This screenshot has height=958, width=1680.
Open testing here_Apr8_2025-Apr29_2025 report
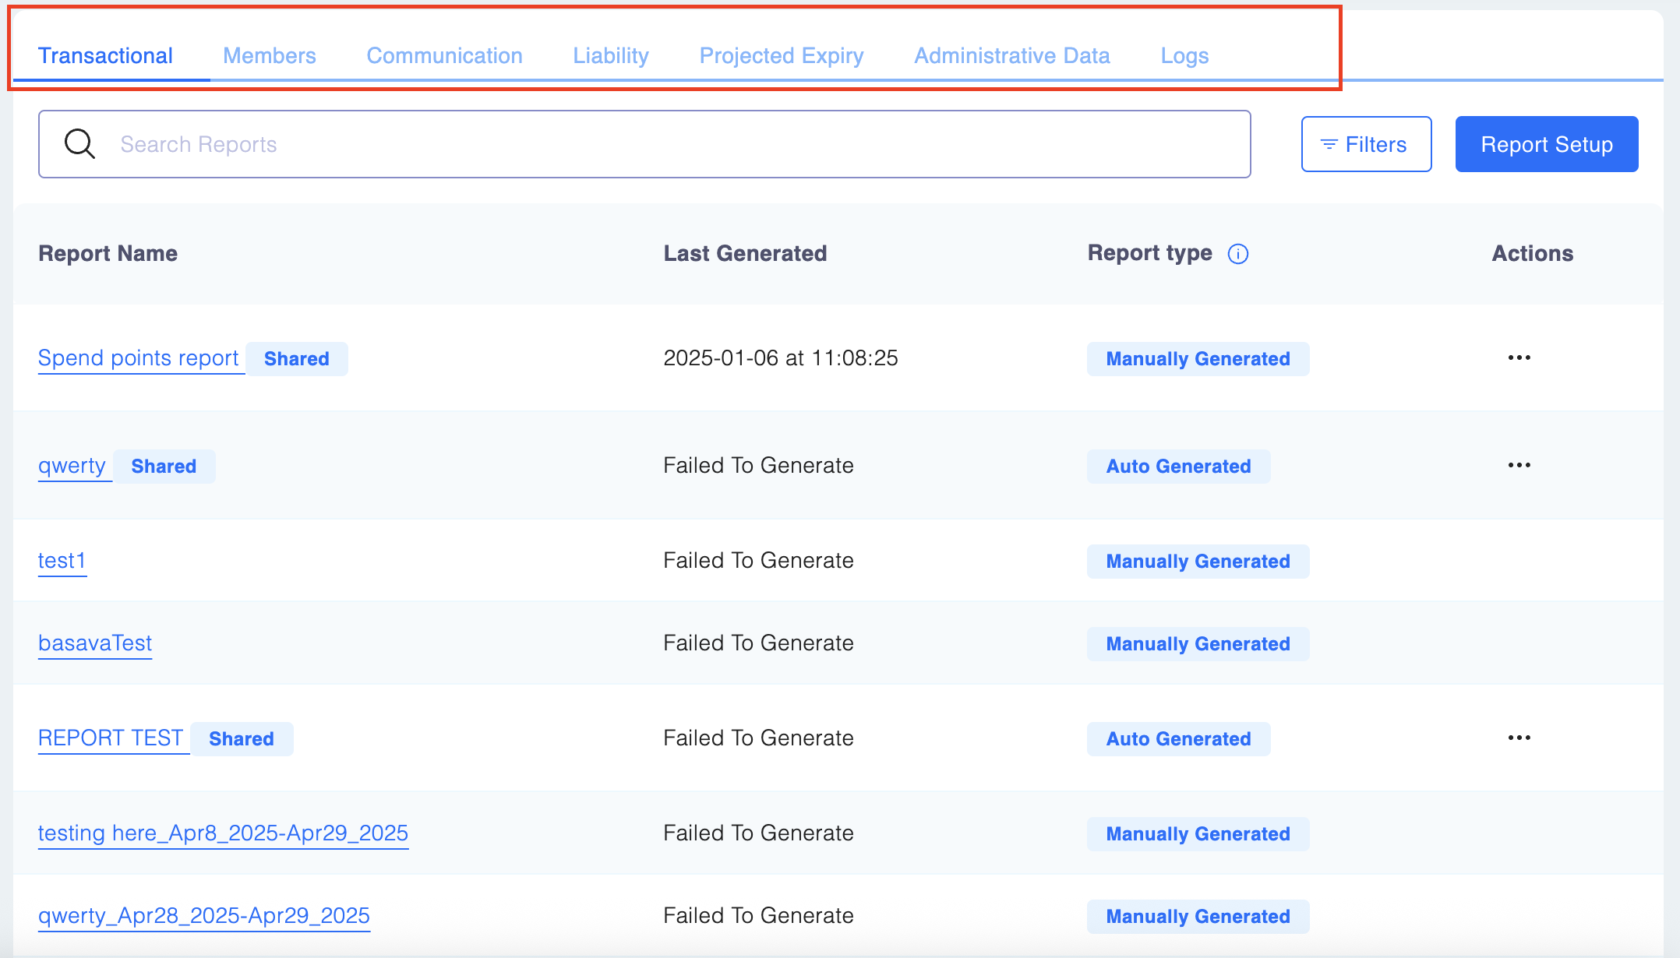(x=223, y=833)
